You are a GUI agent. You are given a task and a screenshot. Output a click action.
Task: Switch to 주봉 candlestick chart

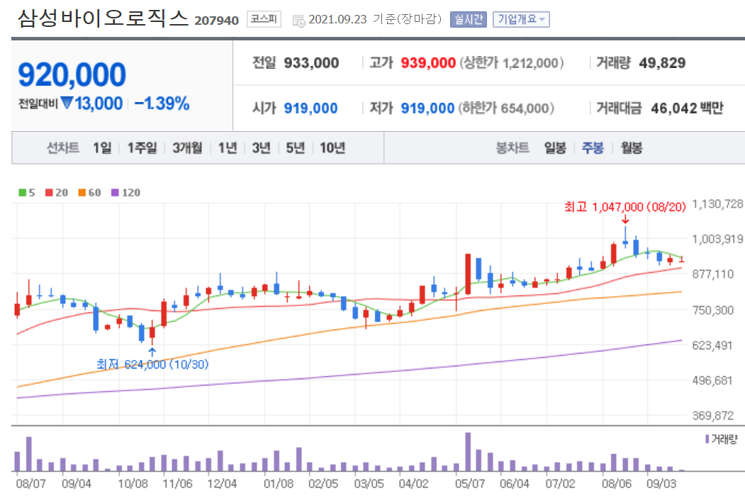(593, 148)
